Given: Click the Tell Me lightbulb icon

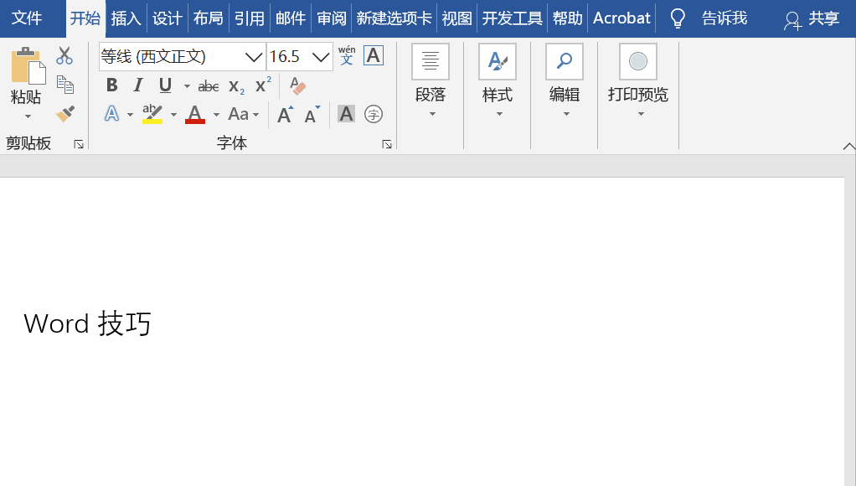Looking at the screenshot, I should coord(678,18).
